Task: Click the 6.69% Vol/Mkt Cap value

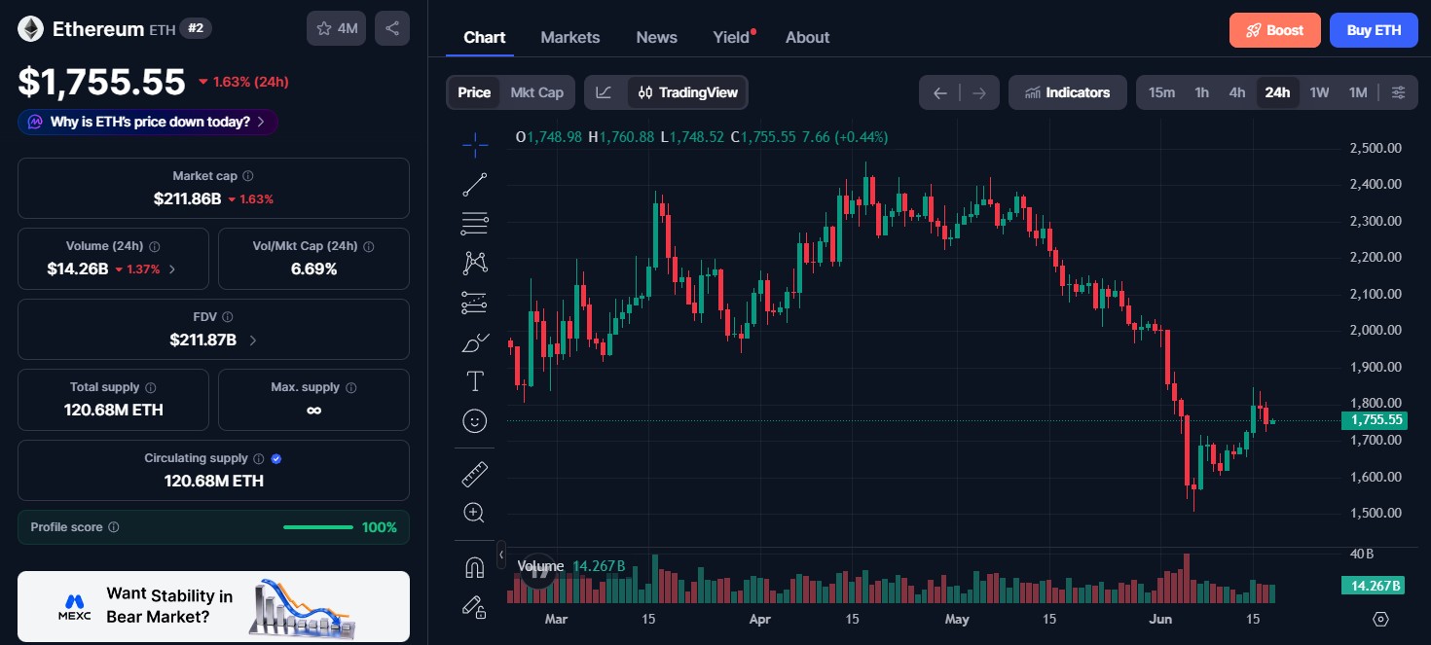Action: pyautogui.click(x=313, y=269)
